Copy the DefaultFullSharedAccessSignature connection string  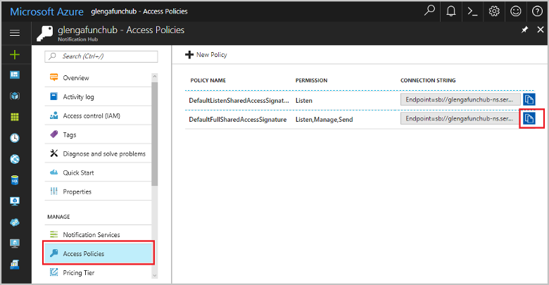click(x=529, y=119)
